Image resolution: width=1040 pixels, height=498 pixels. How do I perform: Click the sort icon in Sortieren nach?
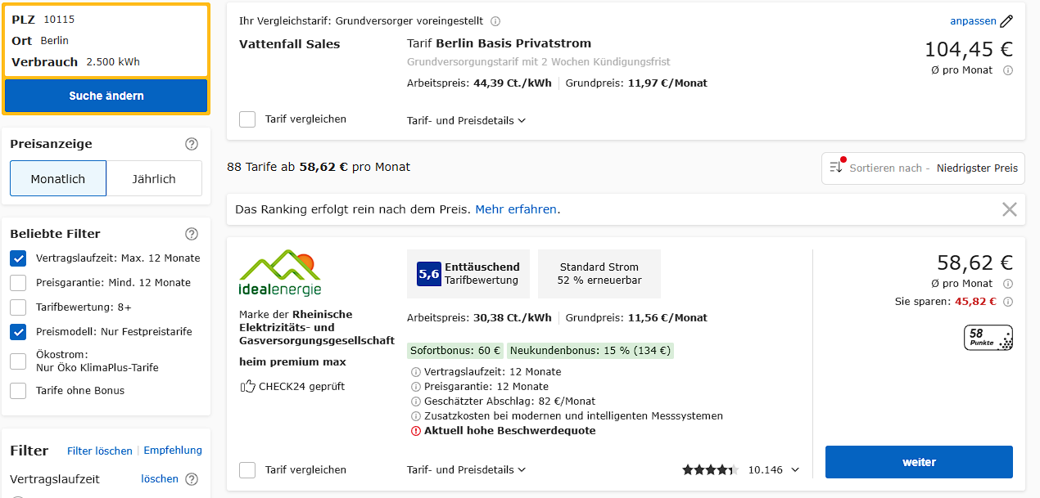click(x=836, y=167)
